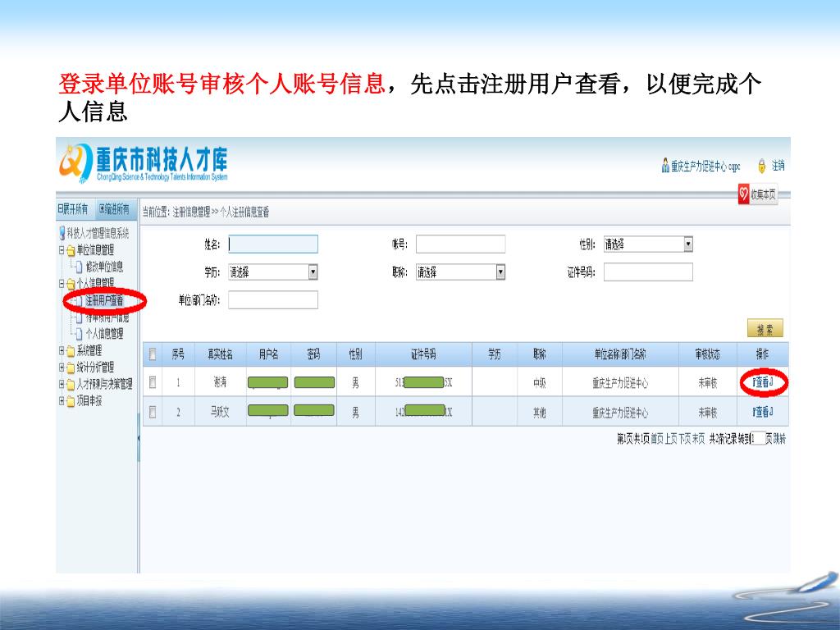Click the padlock icon next to 注销

[762, 166]
